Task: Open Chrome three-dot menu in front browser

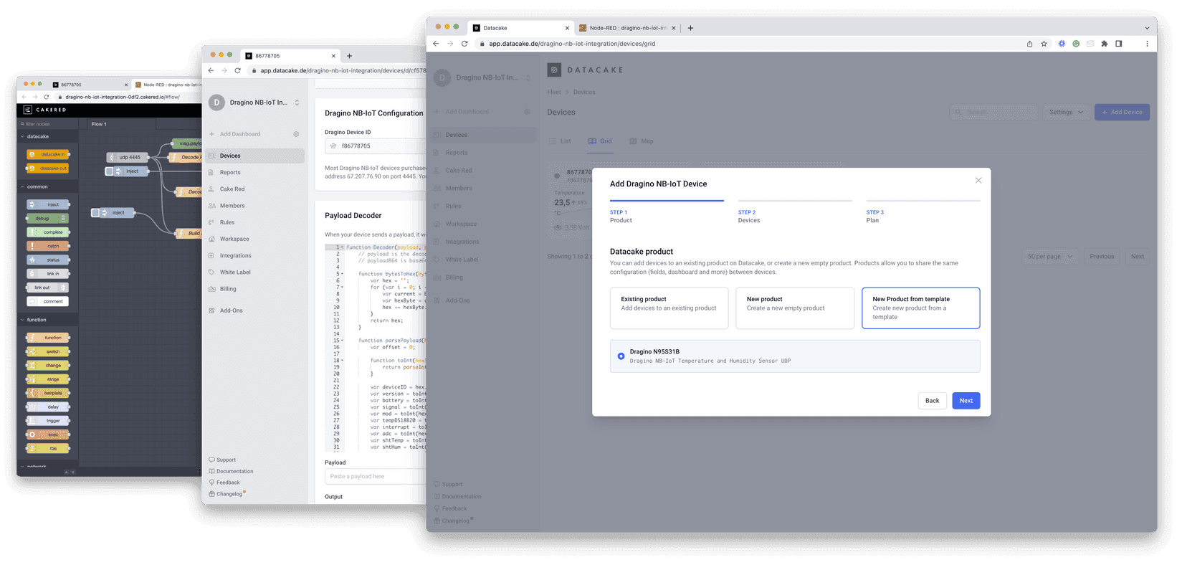Action: click(1147, 44)
